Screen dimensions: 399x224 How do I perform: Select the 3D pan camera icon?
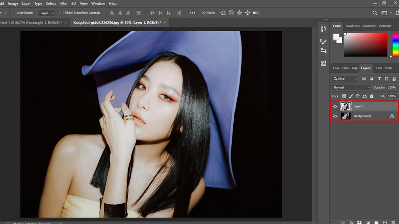click(x=239, y=13)
